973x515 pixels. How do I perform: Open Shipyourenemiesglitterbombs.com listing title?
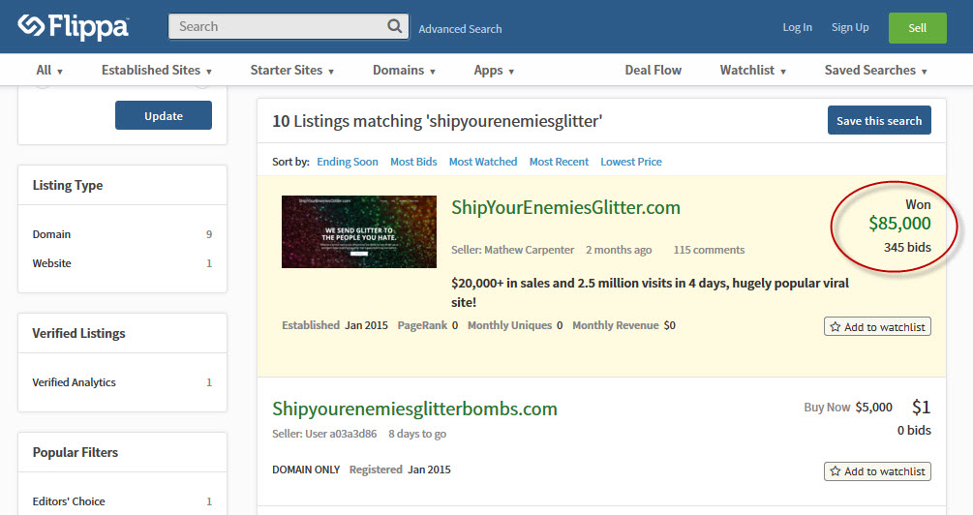[414, 409]
